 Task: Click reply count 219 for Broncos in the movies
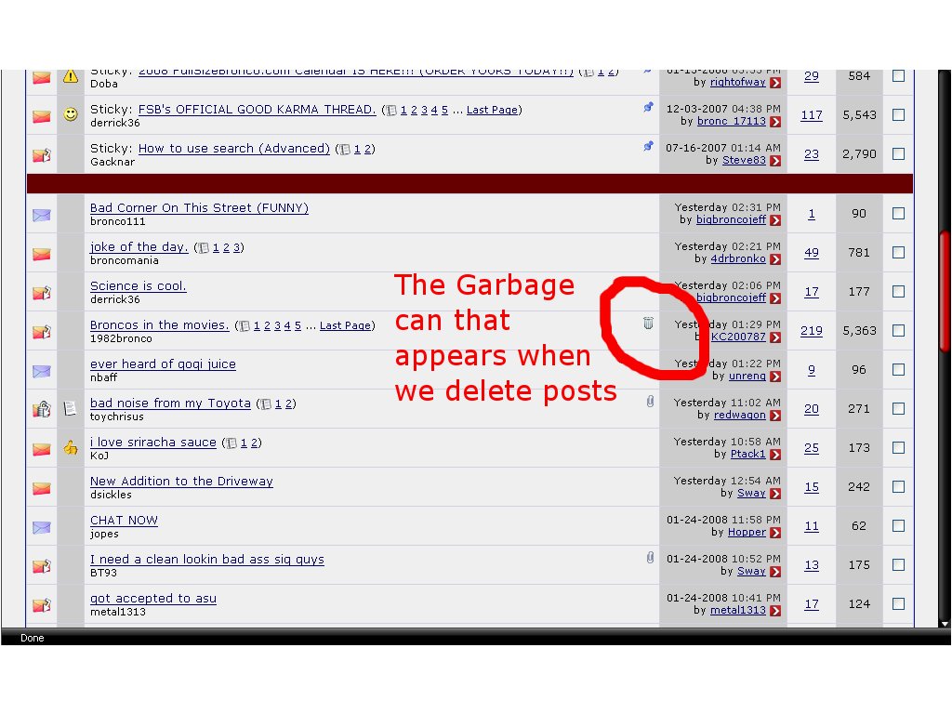[811, 331]
